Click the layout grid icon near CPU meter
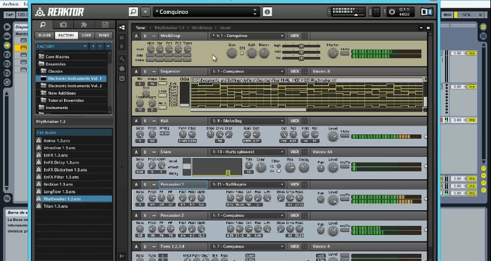491x261 pixels. [x=377, y=12]
